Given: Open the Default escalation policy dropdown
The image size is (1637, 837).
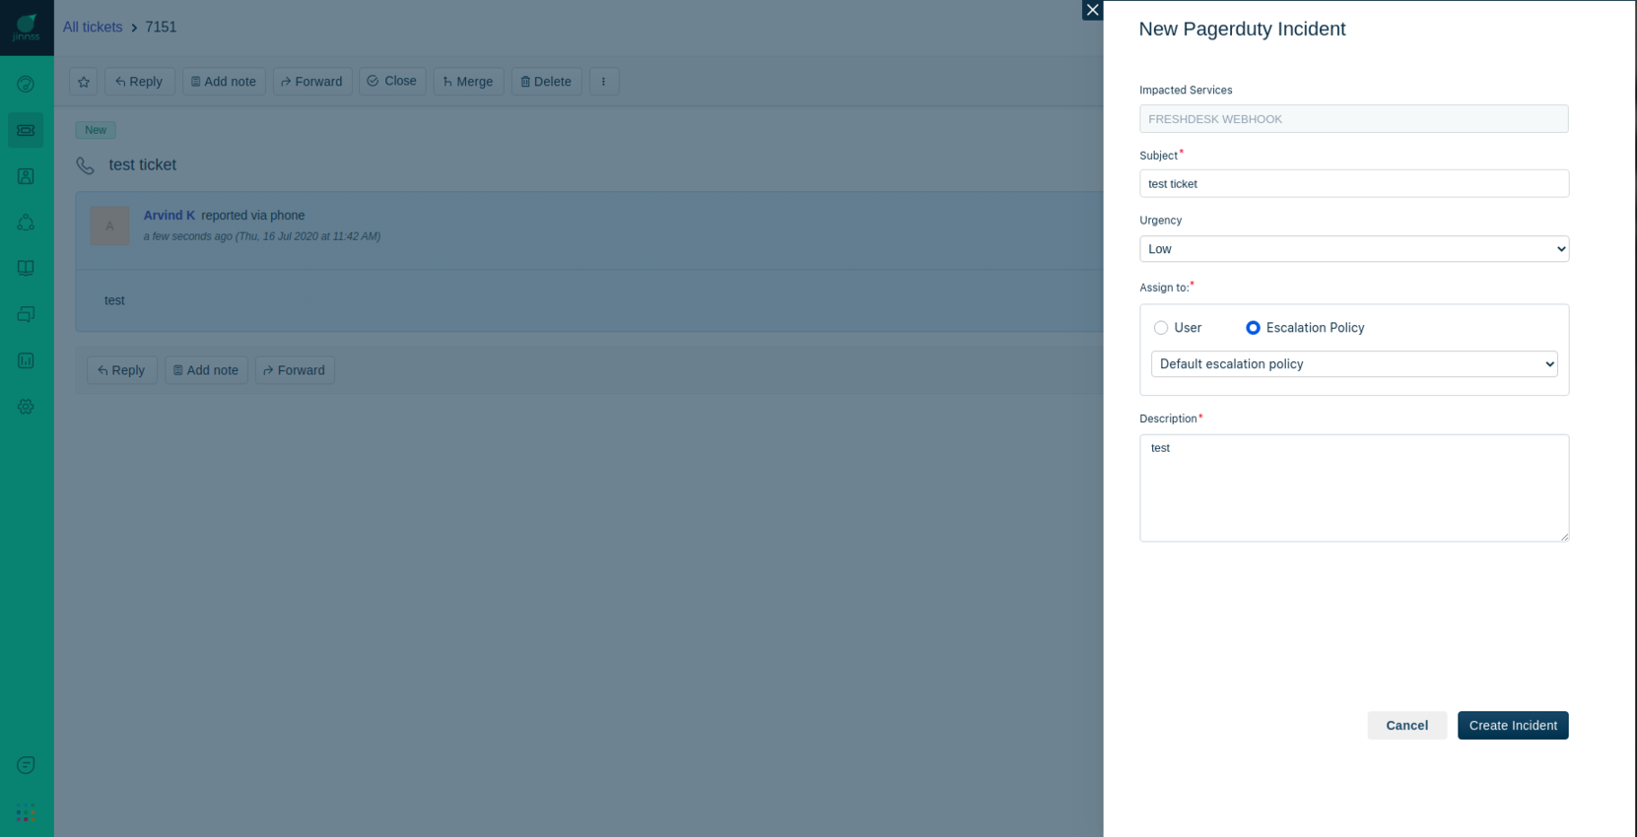Looking at the screenshot, I should [1354, 364].
